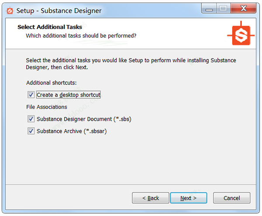This screenshot has width=262, height=216.
Task: Disable the Substance Archive (*.sbsar) checkbox
Action: tap(31, 131)
